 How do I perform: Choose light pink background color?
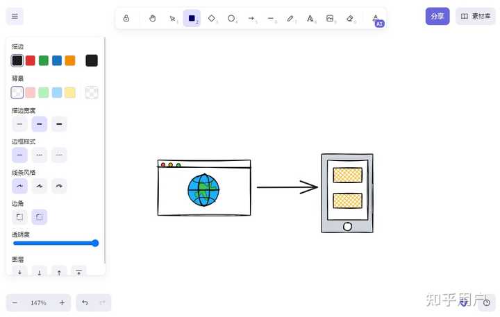[31, 93]
